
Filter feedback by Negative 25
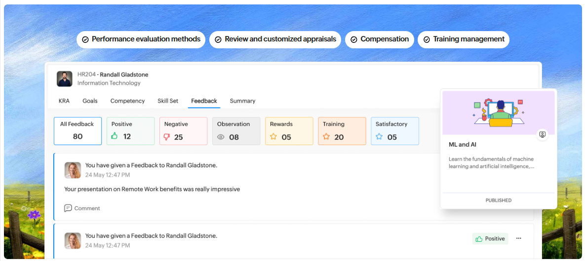coord(184,131)
